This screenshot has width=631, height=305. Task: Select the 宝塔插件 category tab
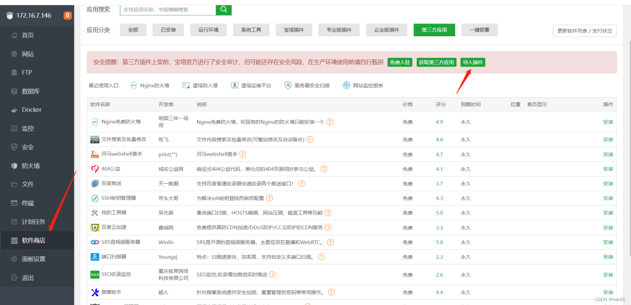click(294, 30)
